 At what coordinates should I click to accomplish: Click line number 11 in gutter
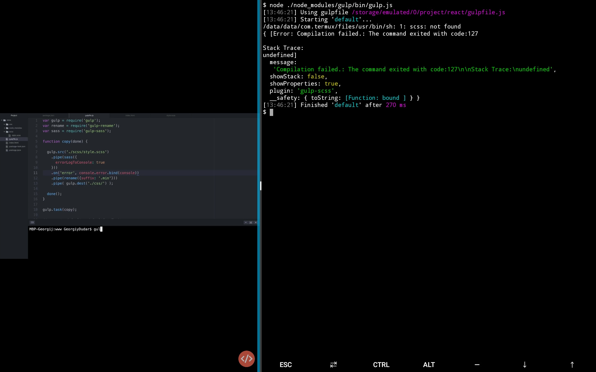(35, 173)
